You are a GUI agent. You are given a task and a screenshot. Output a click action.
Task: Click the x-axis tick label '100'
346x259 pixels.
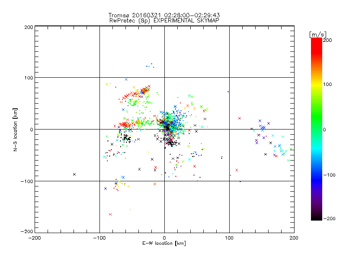(x=229, y=238)
